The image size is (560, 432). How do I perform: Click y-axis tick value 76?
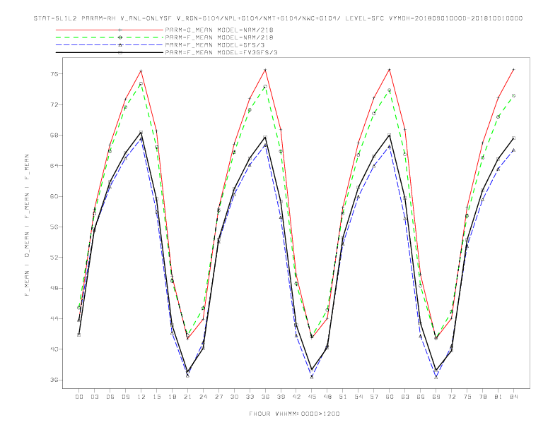[54, 74]
